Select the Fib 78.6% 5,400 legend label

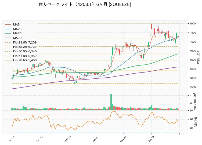click(25, 60)
